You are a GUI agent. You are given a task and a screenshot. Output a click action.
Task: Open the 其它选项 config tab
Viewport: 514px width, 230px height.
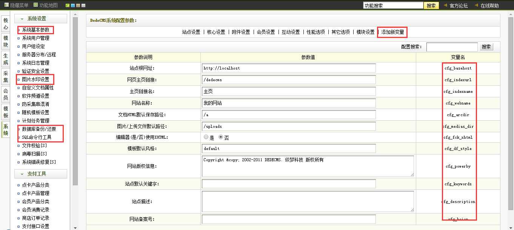tap(340, 32)
